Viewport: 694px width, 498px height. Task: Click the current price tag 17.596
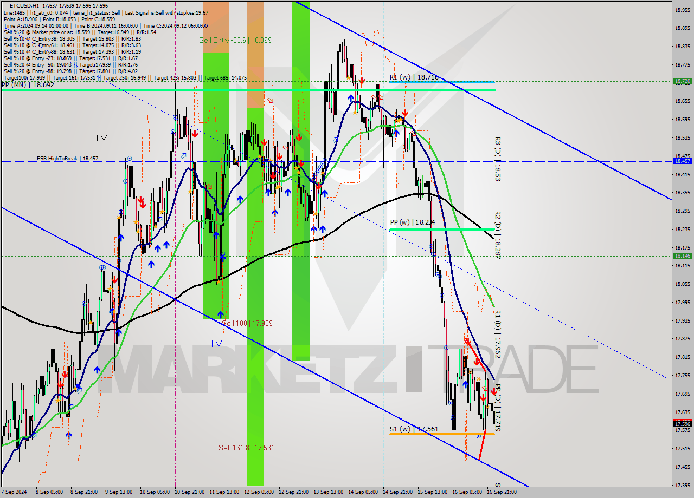682,424
